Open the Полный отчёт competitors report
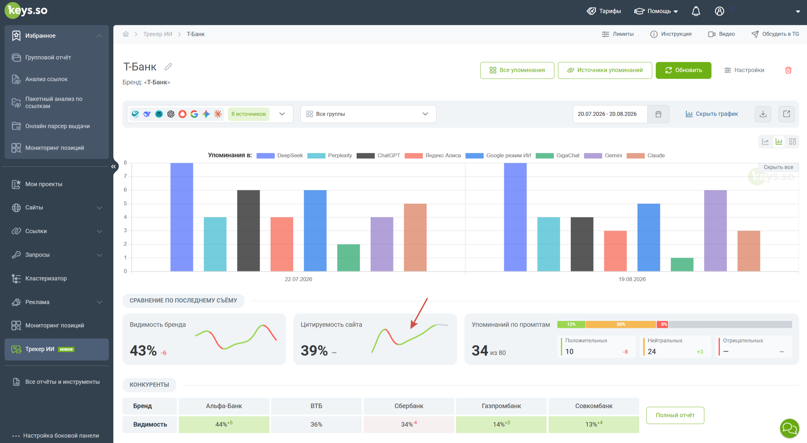Viewport: 807px width, 443px height. tap(675, 415)
